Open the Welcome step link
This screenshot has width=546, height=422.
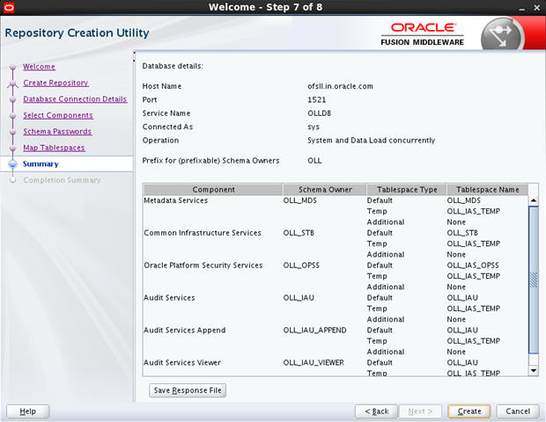(x=39, y=67)
